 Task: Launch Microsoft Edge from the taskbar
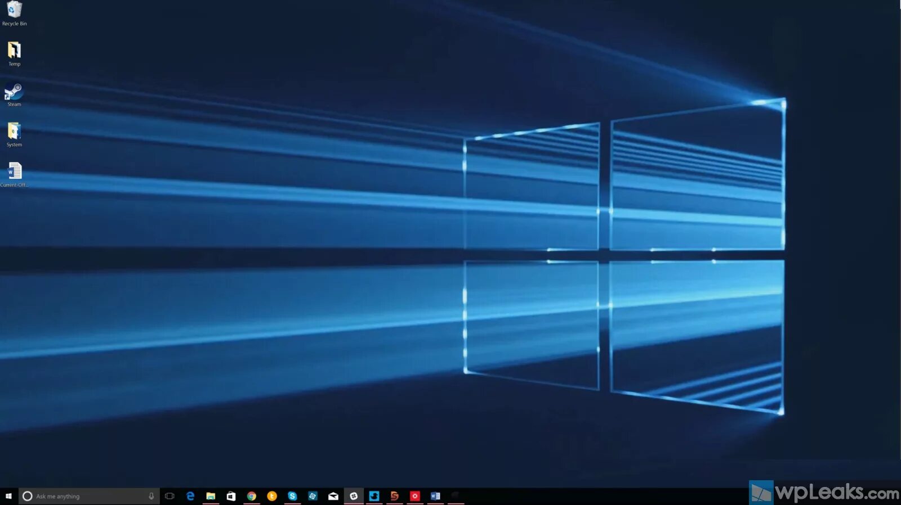(x=190, y=496)
